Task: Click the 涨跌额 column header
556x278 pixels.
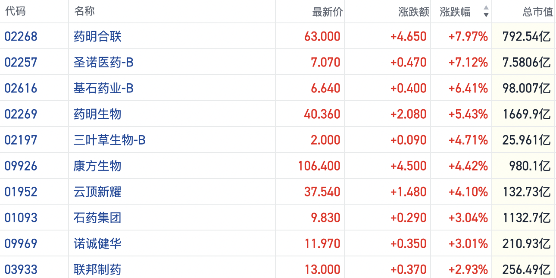Action: click(414, 12)
